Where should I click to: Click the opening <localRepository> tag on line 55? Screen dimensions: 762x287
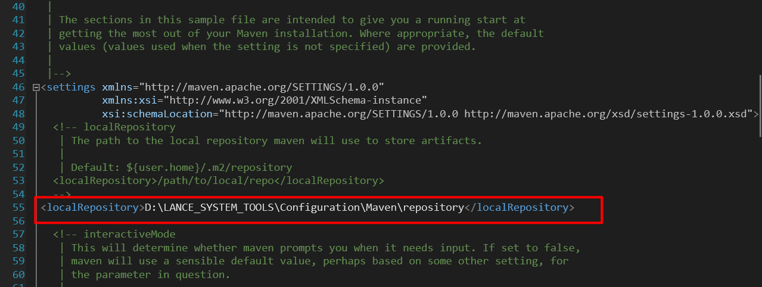[92, 207]
